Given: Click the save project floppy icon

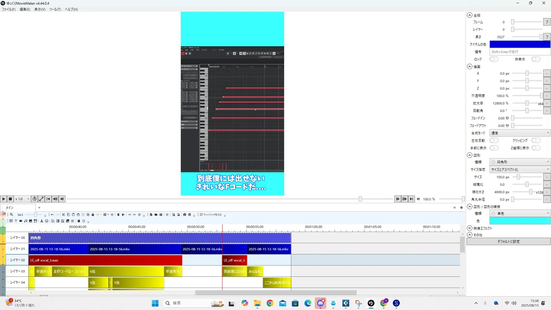Looking at the screenshot, I should (161, 215).
